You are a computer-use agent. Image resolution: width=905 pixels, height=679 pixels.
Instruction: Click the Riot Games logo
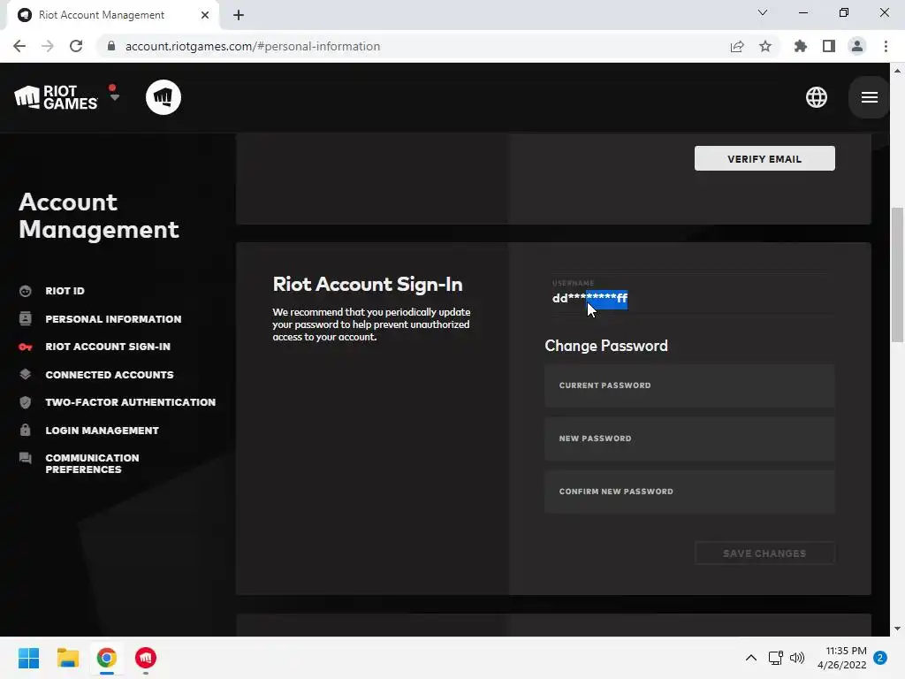point(56,97)
